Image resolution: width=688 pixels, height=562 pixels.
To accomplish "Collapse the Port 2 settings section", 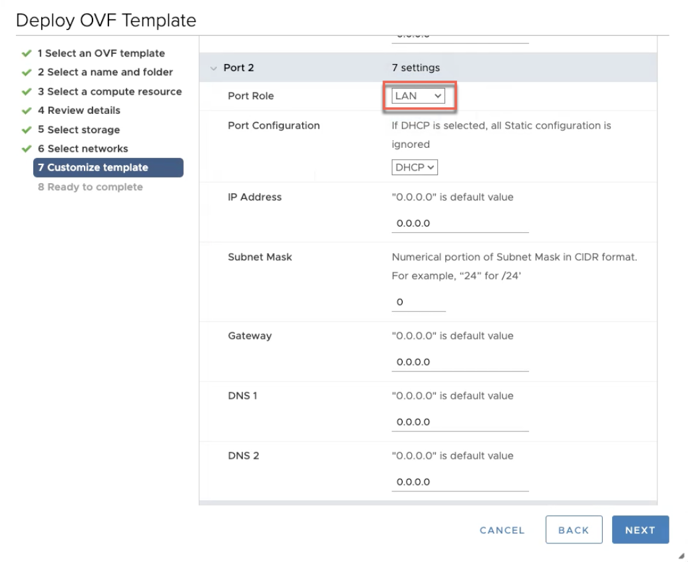I will click(x=214, y=68).
